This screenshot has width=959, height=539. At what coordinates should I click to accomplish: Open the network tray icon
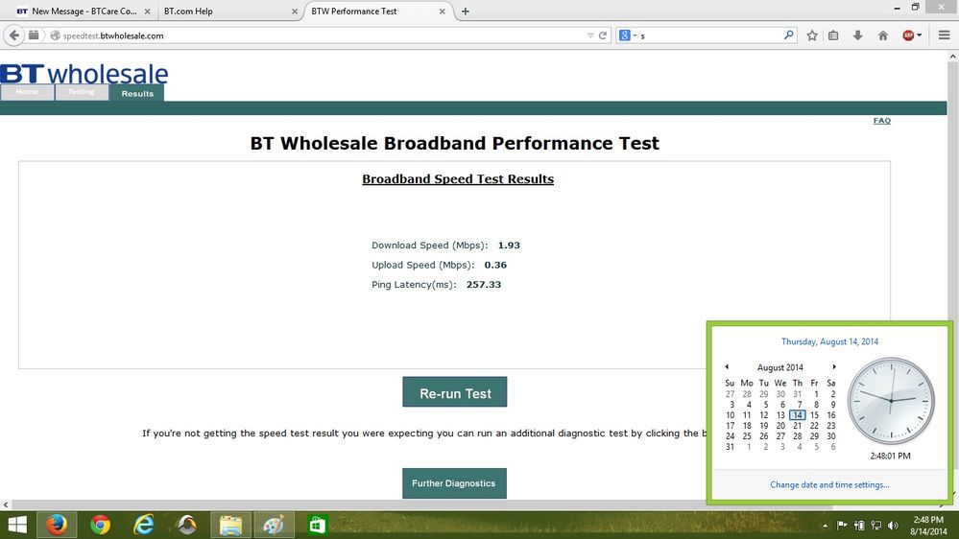875,525
